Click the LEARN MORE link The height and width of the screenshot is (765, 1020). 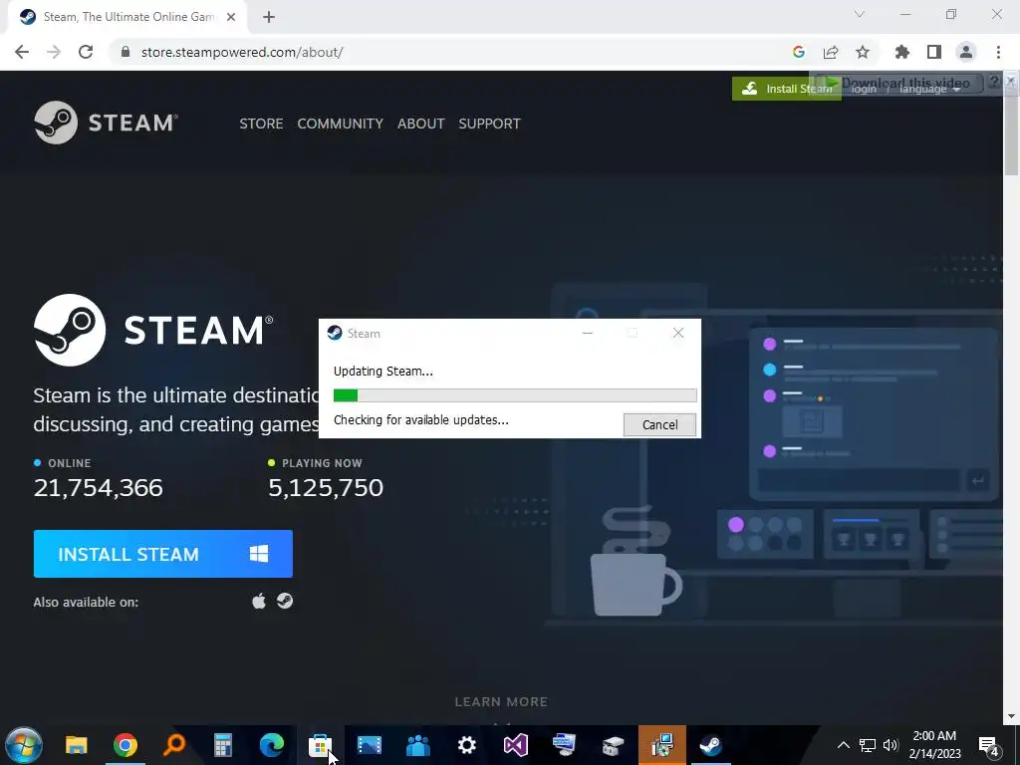pos(501,702)
